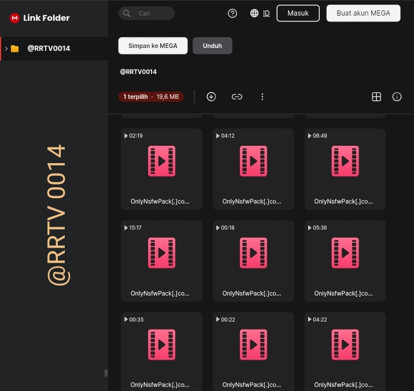Open the ID language selector

[267, 13]
